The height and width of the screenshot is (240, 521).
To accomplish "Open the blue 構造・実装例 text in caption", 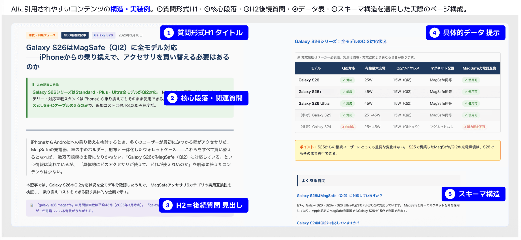I will 130,9.
